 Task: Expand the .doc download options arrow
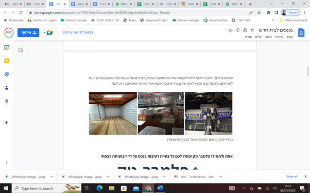220,177
